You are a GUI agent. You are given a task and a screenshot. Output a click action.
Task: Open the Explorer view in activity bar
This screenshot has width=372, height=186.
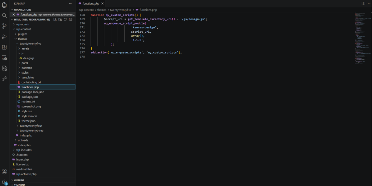pyautogui.click(x=4, y=5)
